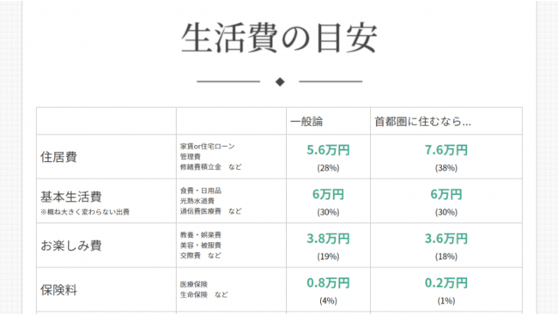Viewport: 558px width, 314px height.
Task: Click the 3.8万円 value
Action: [x=328, y=239]
